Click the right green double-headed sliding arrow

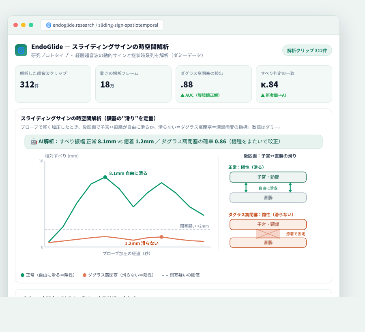click(x=290, y=187)
